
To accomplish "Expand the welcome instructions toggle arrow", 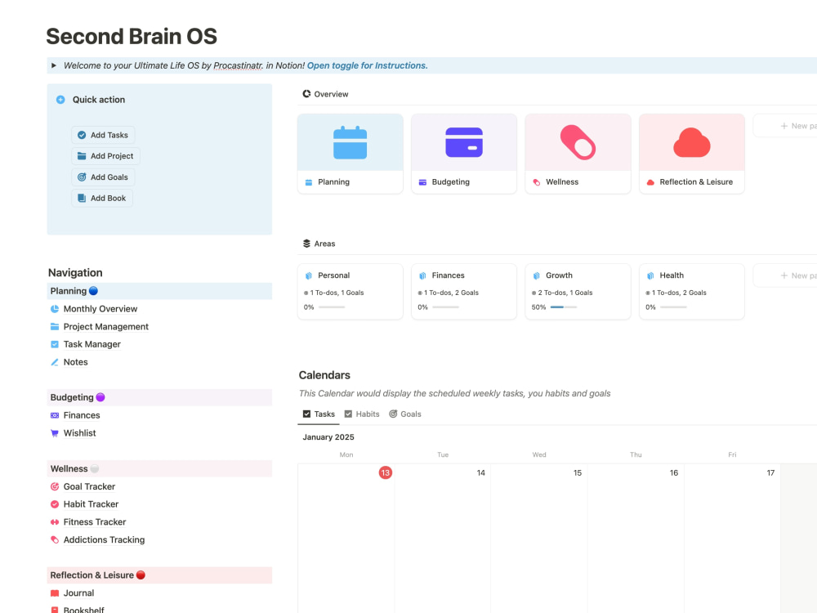I will coord(54,65).
